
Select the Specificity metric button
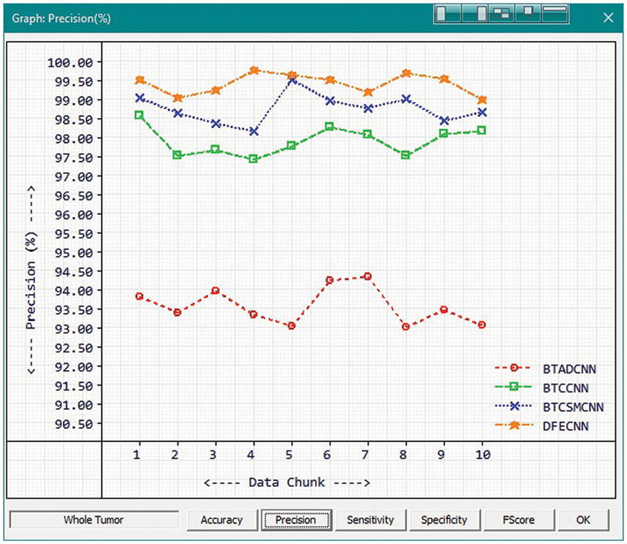click(445, 520)
